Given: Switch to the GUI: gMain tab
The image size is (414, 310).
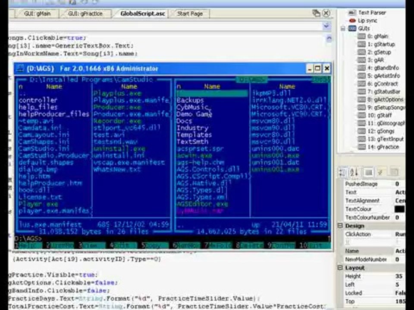Looking at the screenshot, I should coord(37,13).
